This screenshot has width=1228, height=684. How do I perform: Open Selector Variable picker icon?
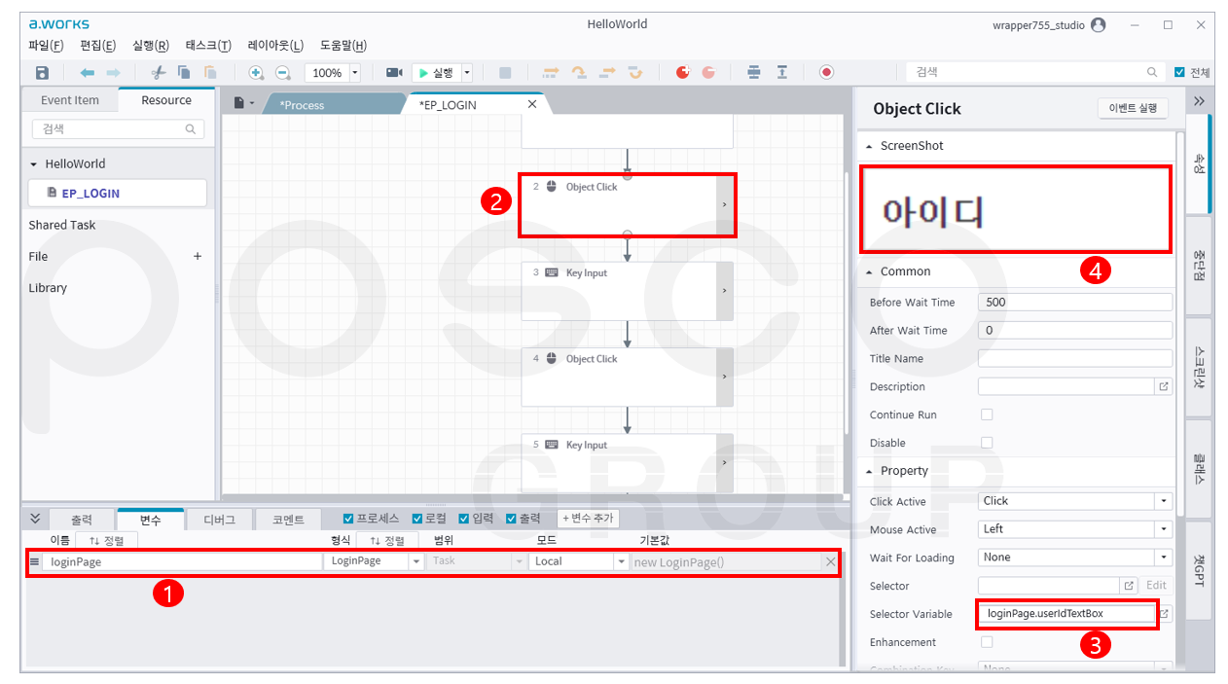click(x=1164, y=614)
